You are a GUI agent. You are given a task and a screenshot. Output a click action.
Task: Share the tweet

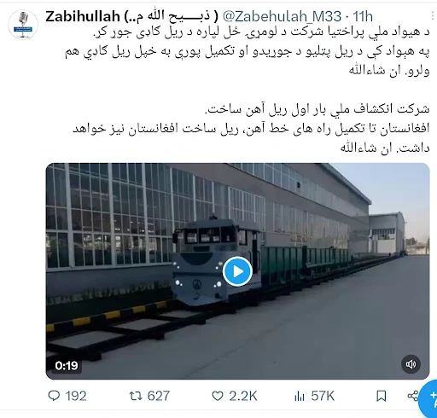(x=413, y=396)
